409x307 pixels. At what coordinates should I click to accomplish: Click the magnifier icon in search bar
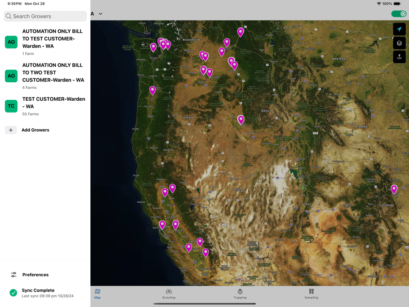(9, 16)
